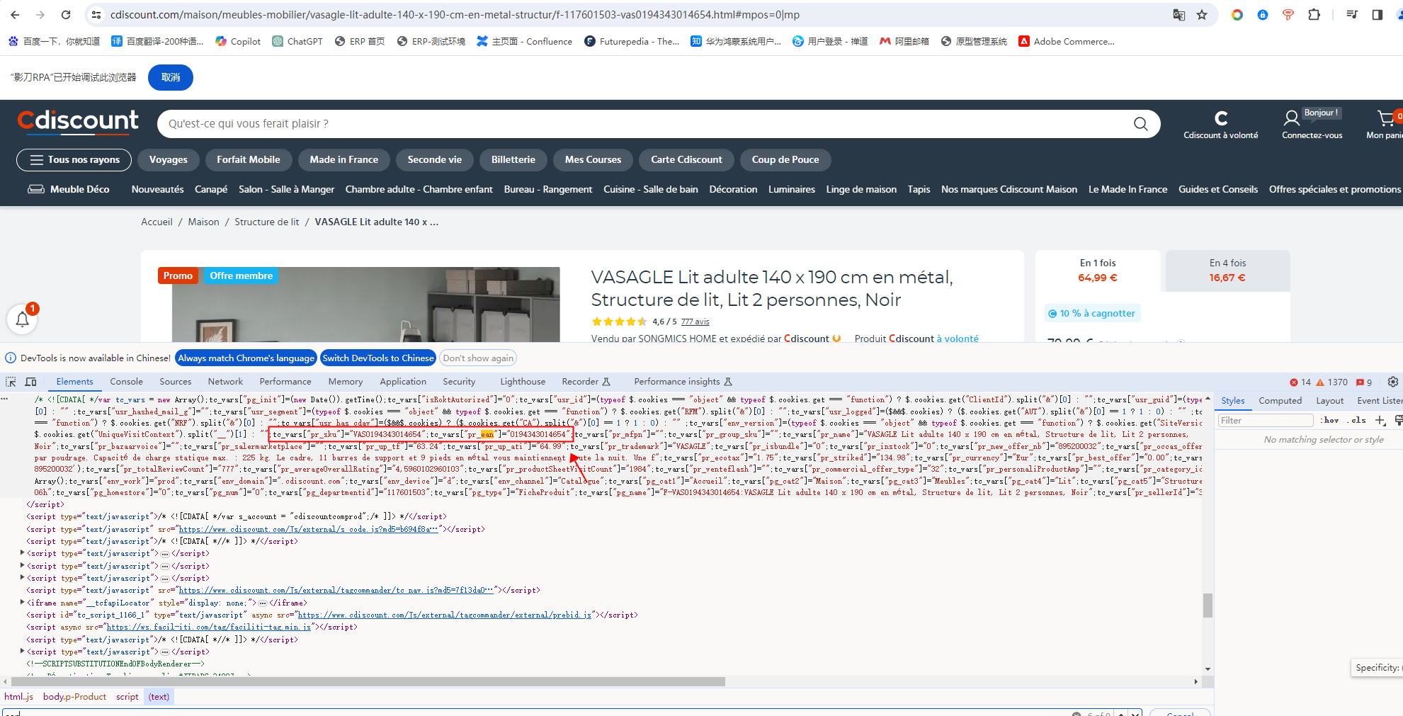The image size is (1403, 716).
Task: Reload the current browser page
Action: pos(66,15)
